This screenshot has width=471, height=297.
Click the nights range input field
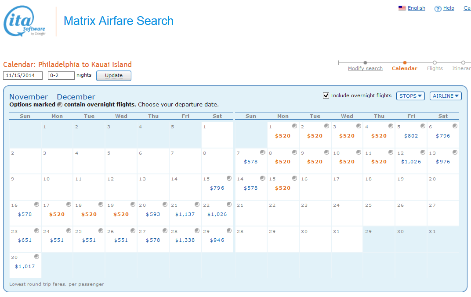tap(61, 75)
